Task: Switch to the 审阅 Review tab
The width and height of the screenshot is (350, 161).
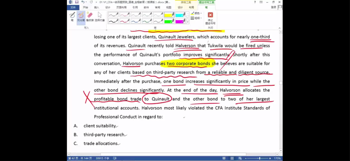Action: [157, 7]
